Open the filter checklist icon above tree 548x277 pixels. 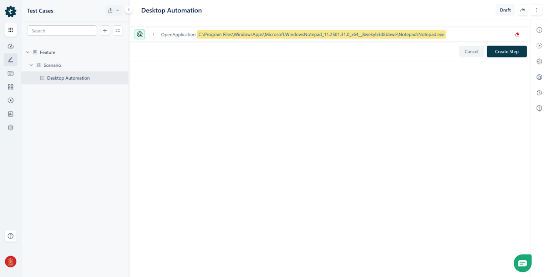(118, 30)
